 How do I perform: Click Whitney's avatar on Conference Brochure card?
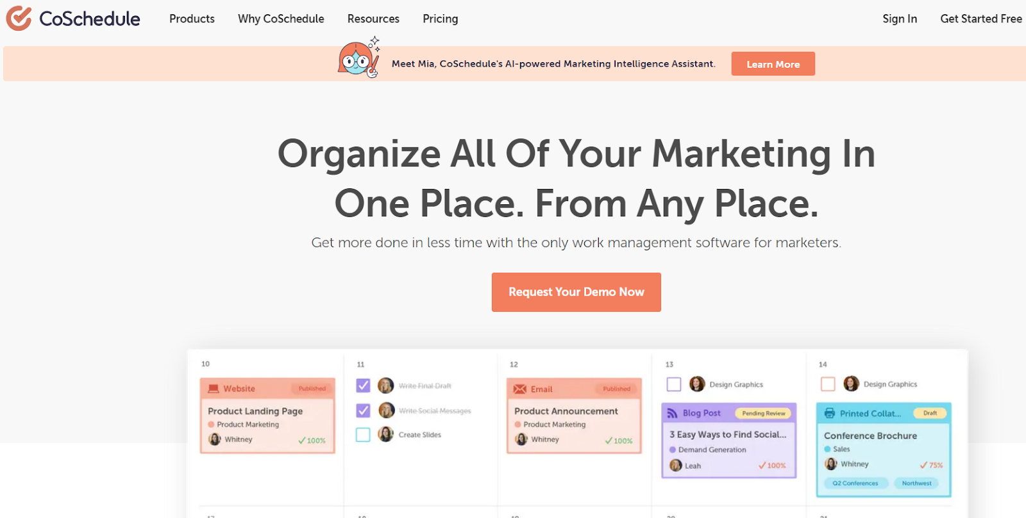tap(831, 464)
